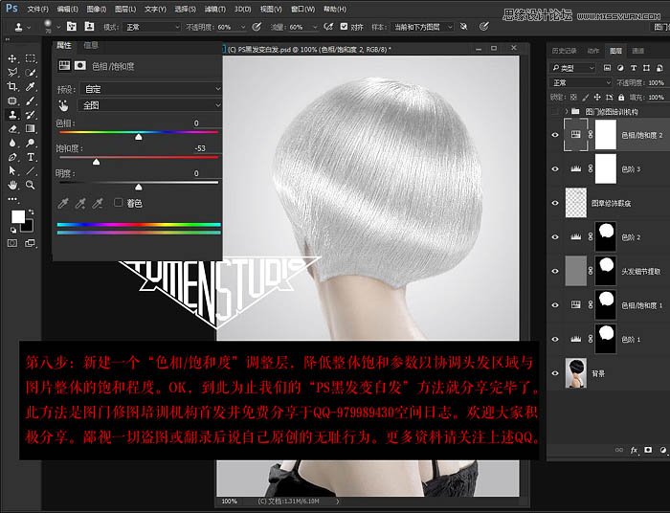This screenshot has width=670, height=513.
Task: Select the 背景 layer thumbnail
Action: pos(575,373)
